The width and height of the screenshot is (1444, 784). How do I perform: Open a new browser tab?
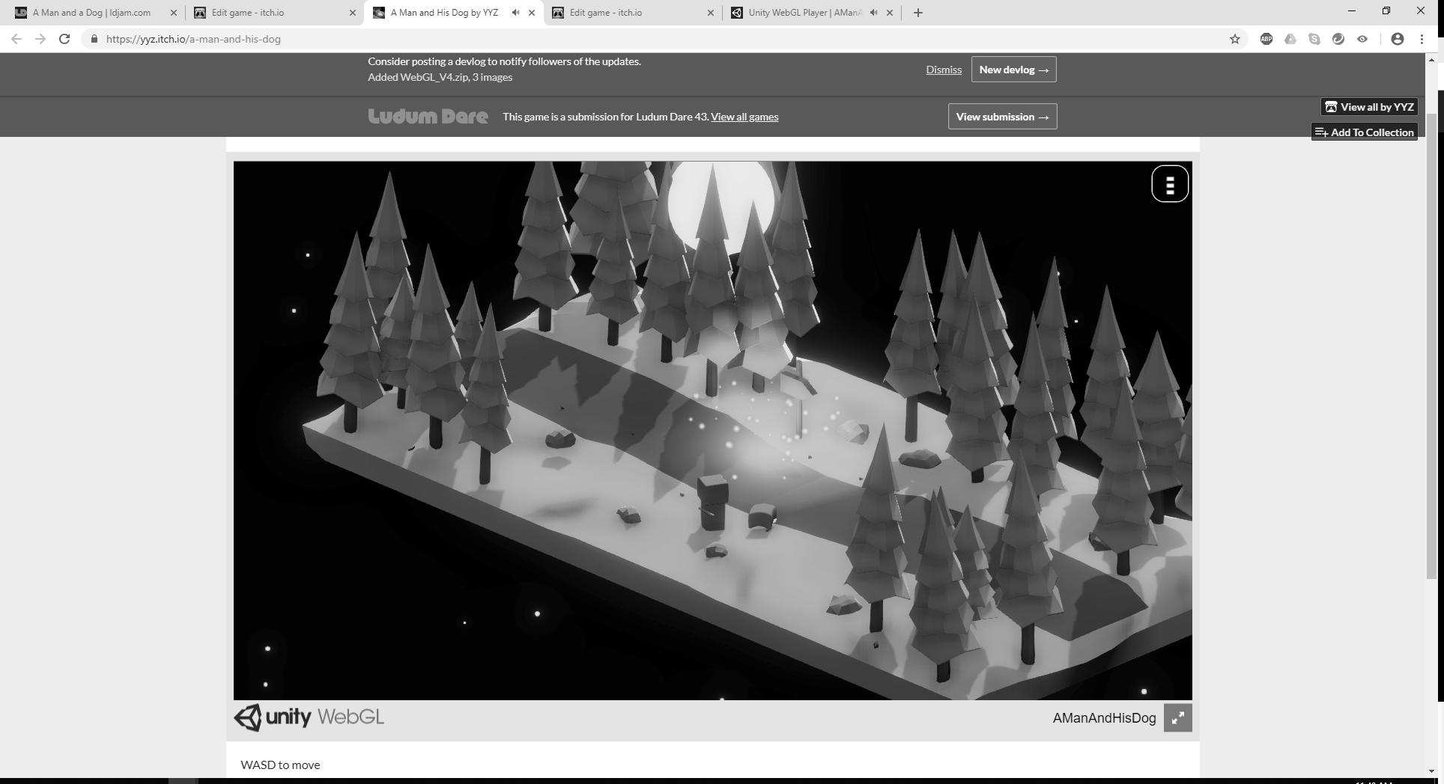(918, 13)
